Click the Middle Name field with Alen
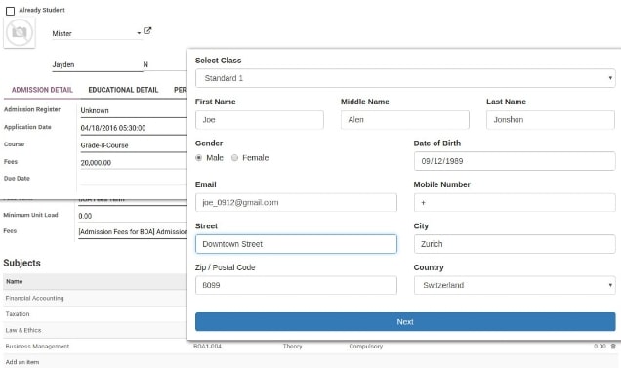The height and width of the screenshot is (368, 621). (x=405, y=120)
